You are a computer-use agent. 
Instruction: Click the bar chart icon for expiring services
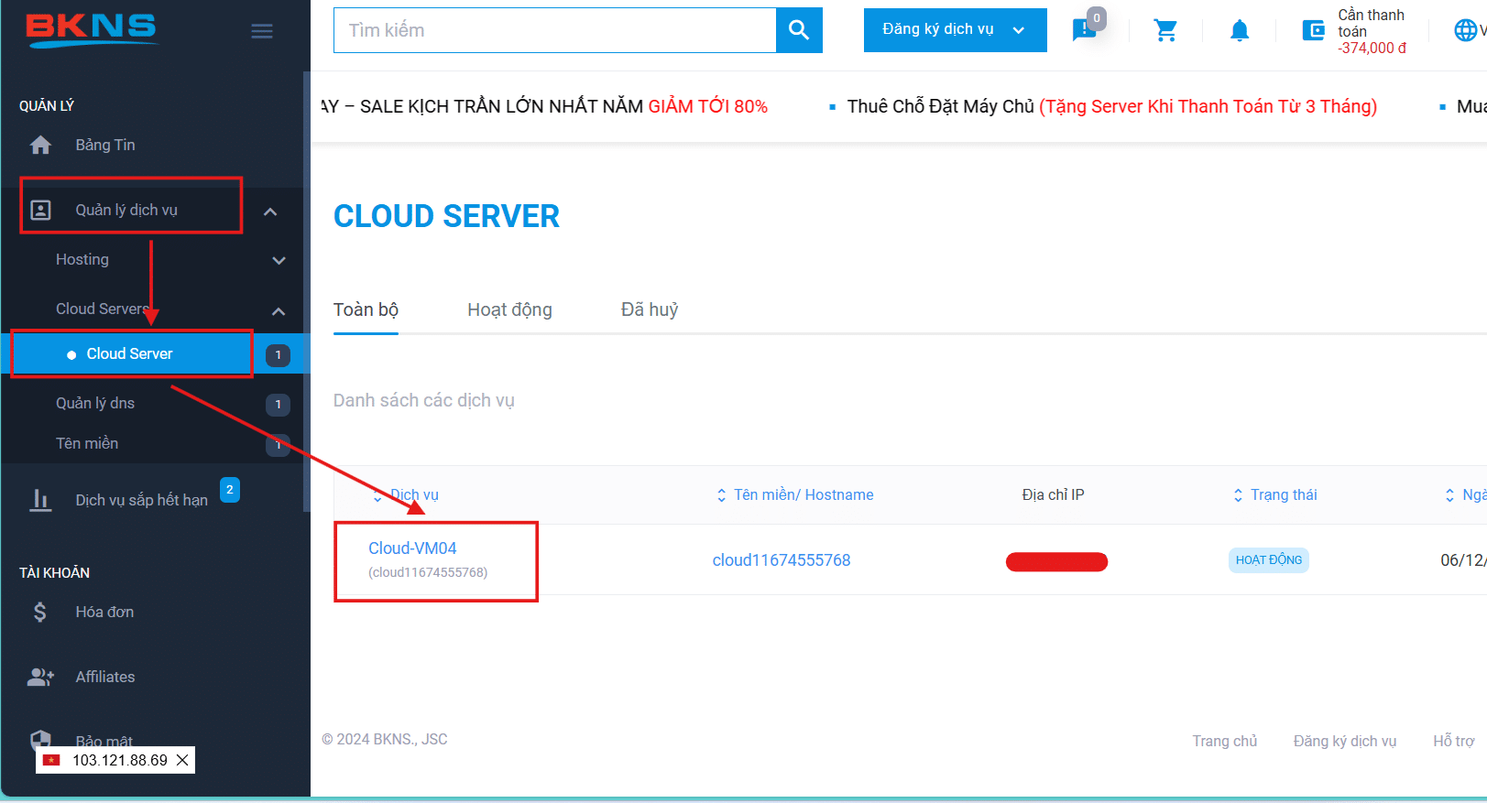point(40,500)
